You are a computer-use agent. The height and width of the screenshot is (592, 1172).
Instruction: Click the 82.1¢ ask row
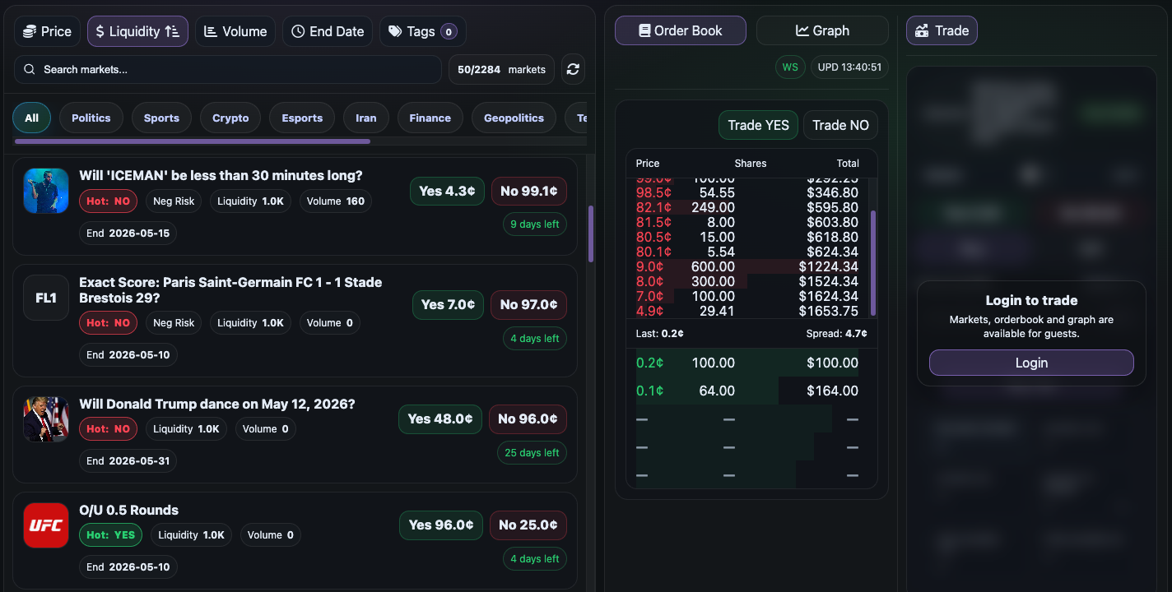point(747,207)
